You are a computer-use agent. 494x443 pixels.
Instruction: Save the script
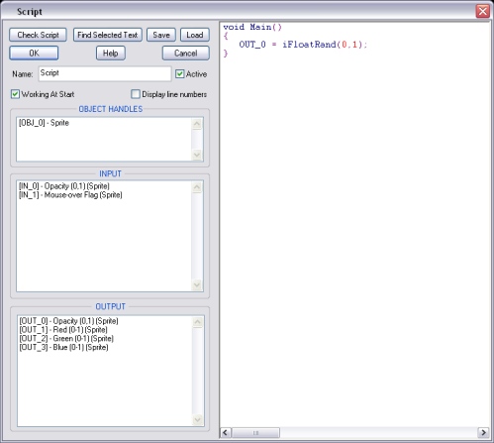tap(161, 35)
